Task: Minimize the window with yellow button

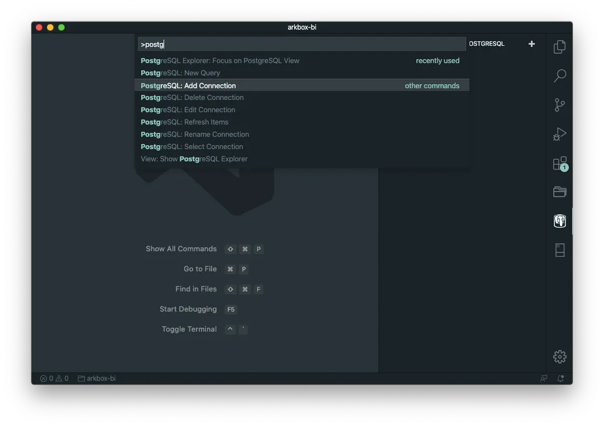Action: pos(50,27)
